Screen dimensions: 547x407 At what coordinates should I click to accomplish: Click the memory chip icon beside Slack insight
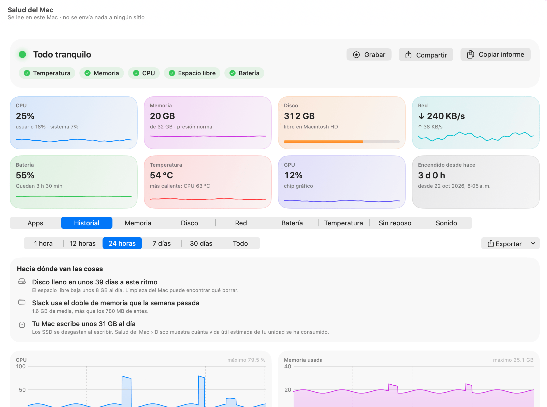pyautogui.click(x=22, y=302)
